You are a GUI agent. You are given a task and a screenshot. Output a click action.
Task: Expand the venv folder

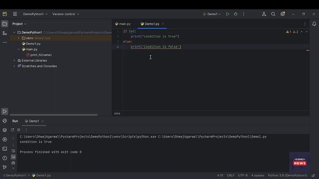[x=18, y=38]
